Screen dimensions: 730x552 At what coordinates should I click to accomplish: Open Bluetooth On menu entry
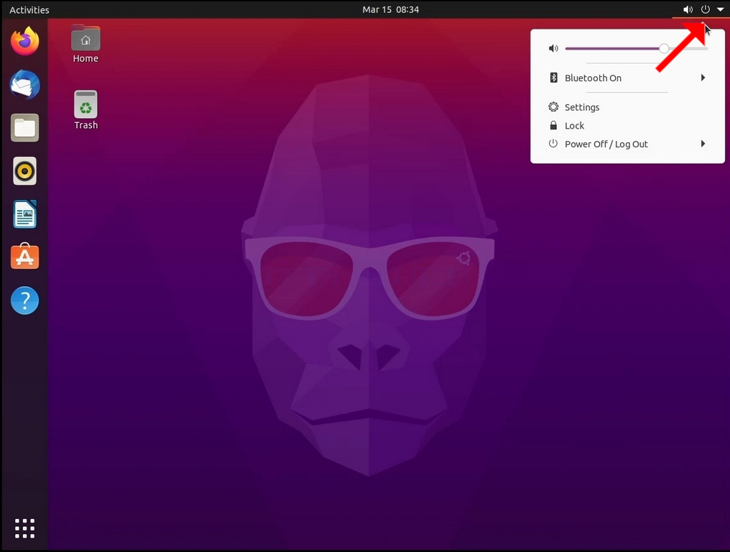point(627,78)
